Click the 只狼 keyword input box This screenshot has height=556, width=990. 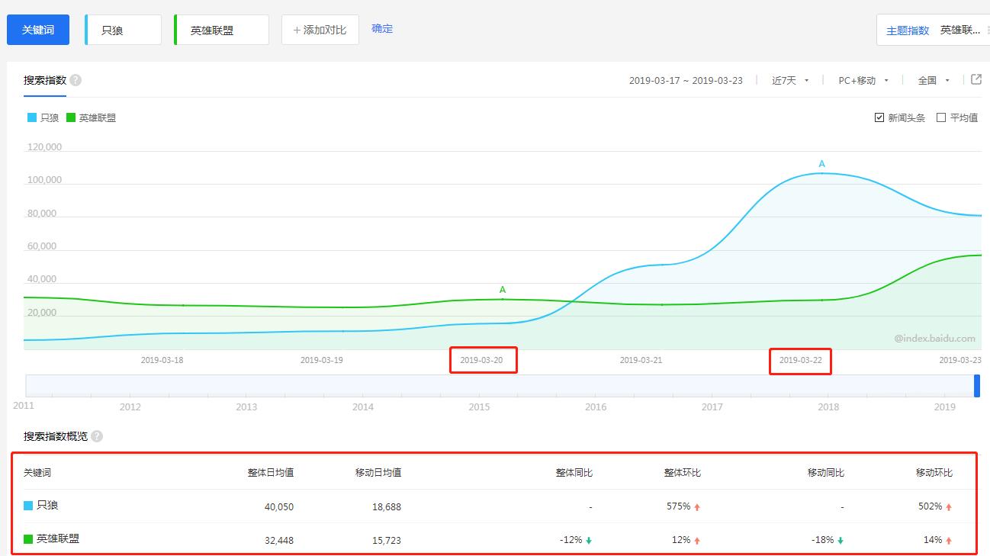coord(124,31)
